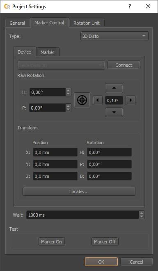
Task: Increase the Wait time spinner
Action: 142,213
